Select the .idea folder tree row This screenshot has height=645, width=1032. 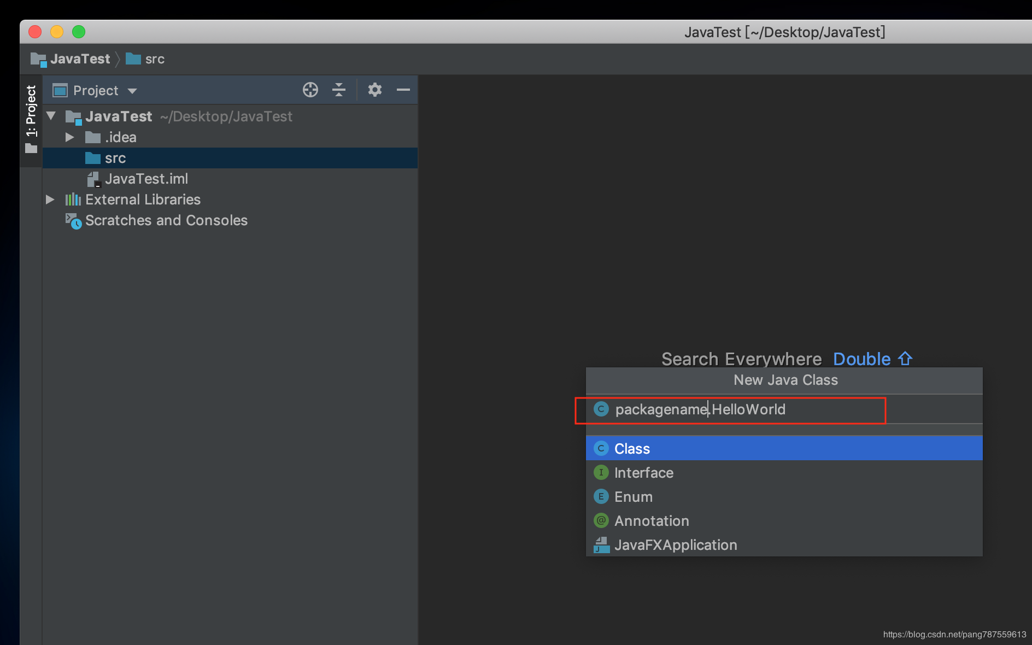[x=230, y=137]
